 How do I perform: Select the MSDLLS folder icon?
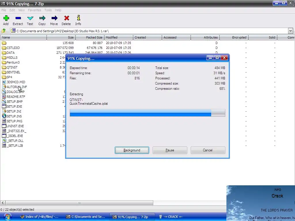pos(4,58)
